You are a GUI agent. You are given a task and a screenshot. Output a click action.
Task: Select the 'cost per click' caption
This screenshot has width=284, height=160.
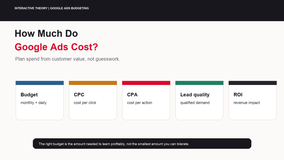click(85, 103)
